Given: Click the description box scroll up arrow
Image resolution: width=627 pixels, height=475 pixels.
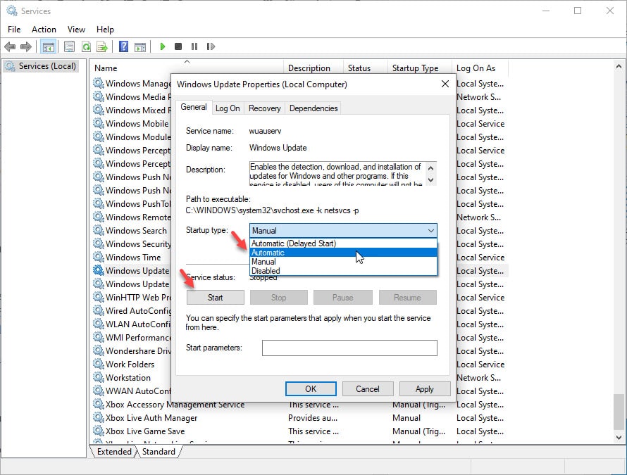Looking at the screenshot, I should pos(430,168).
